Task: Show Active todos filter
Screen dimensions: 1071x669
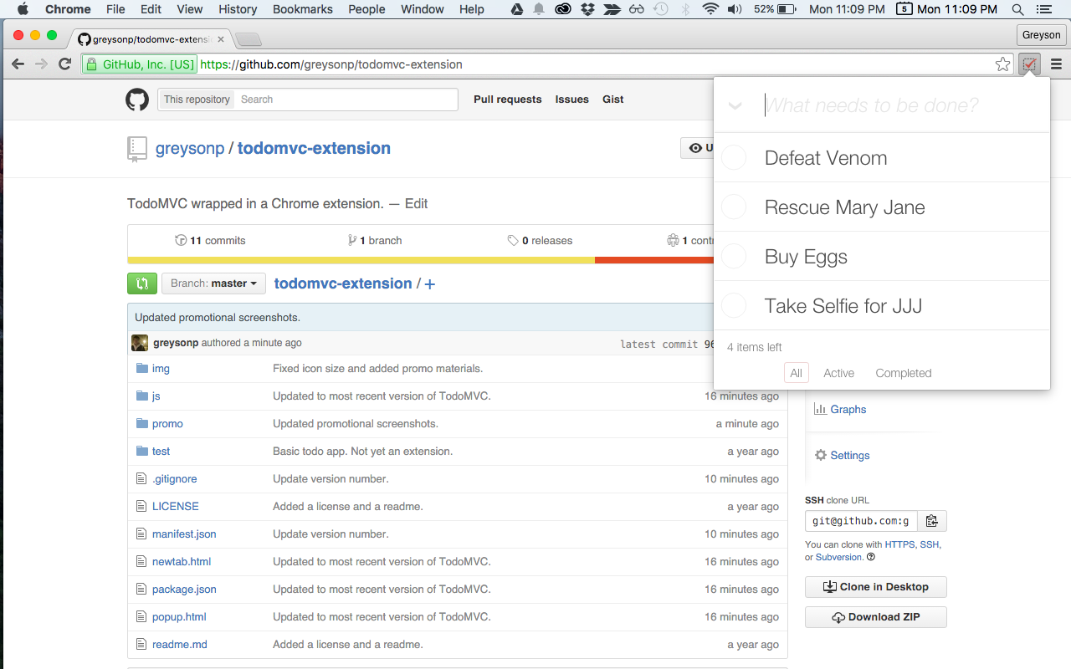Action: pos(838,373)
